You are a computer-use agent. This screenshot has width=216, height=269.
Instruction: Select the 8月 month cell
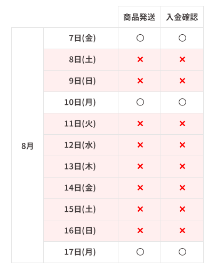click(x=27, y=145)
